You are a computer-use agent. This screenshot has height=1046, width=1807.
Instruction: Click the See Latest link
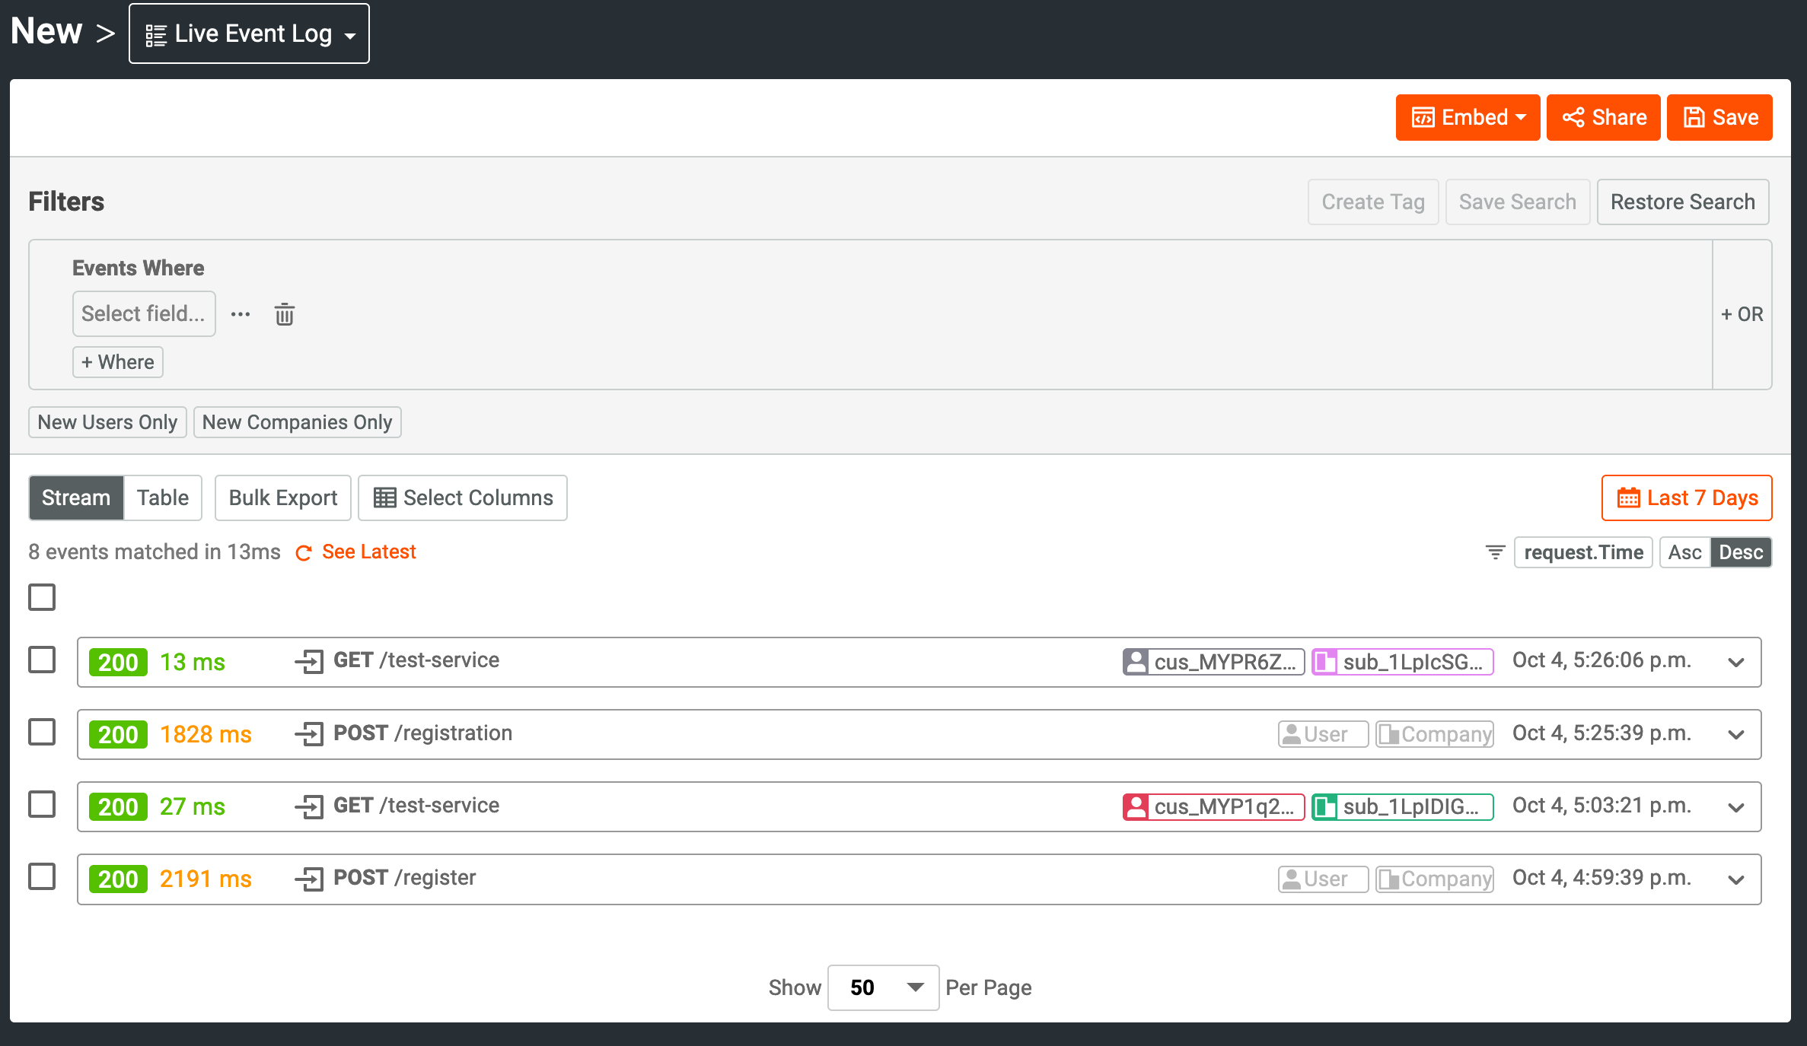coord(368,552)
